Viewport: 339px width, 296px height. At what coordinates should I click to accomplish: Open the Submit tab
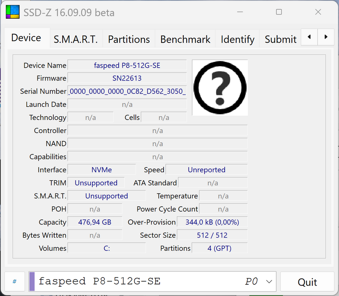[280, 39]
